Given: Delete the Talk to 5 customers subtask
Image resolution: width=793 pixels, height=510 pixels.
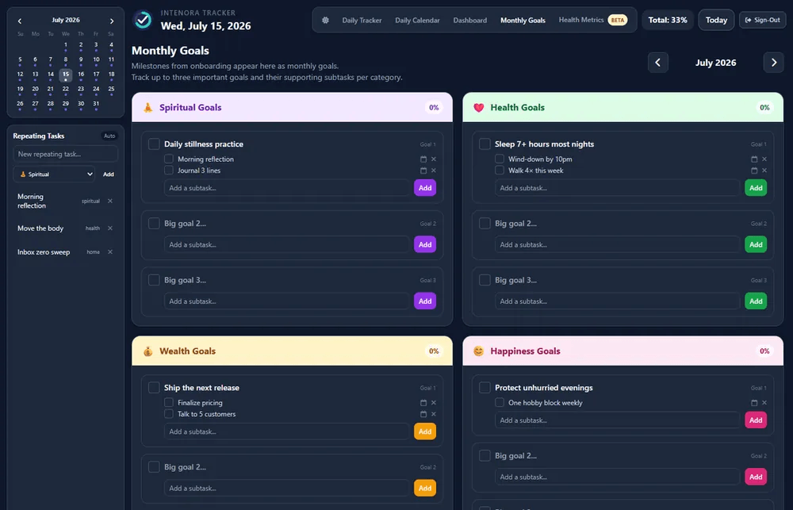Looking at the screenshot, I should (434, 414).
